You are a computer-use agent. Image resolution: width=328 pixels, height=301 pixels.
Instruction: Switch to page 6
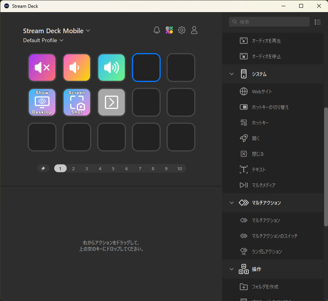126,169
